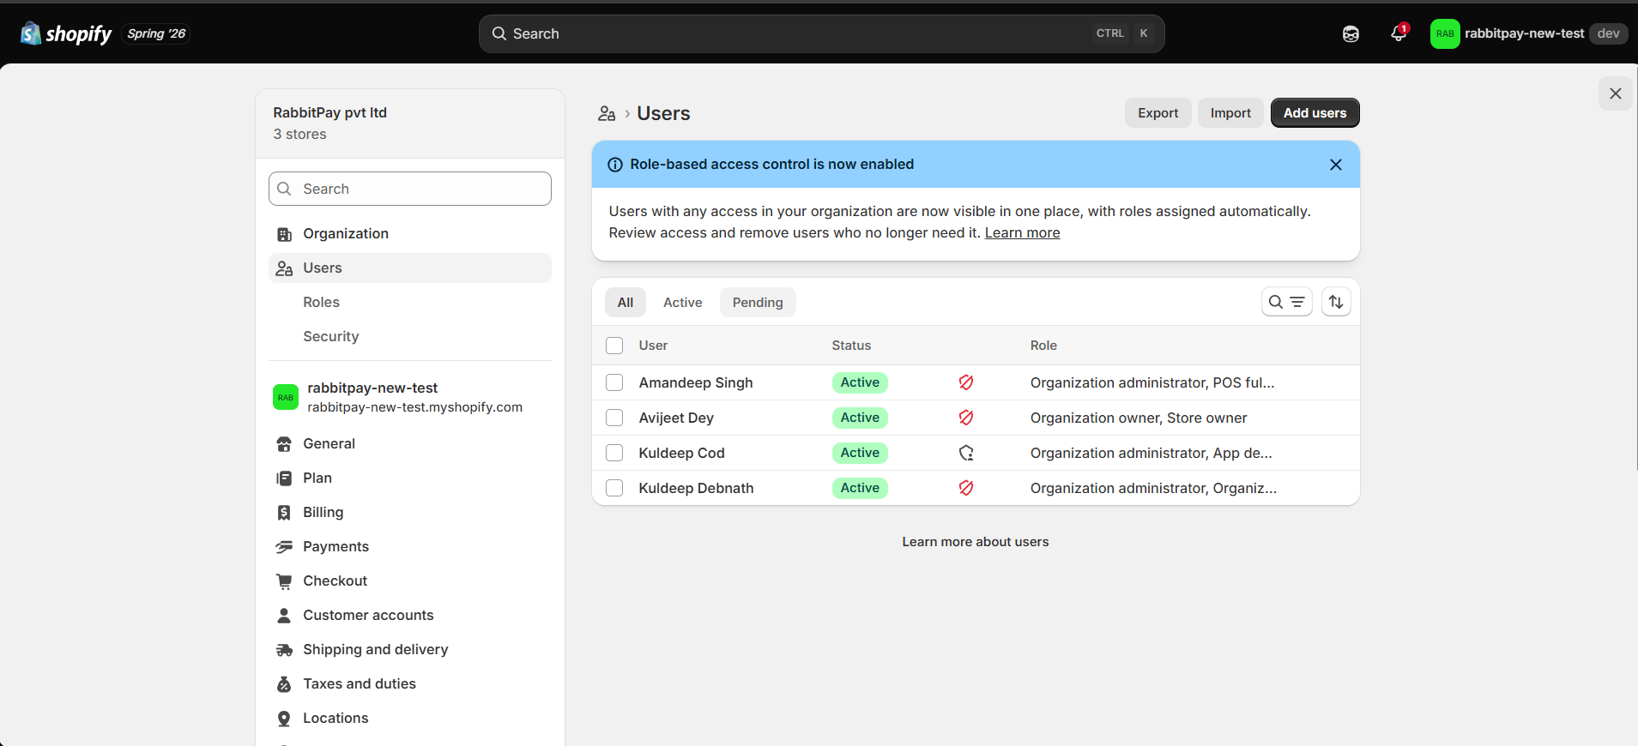Image resolution: width=1638 pixels, height=746 pixels.
Task: Switch to the Active users tab
Action: pyautogui.click(x=683, y=303)
